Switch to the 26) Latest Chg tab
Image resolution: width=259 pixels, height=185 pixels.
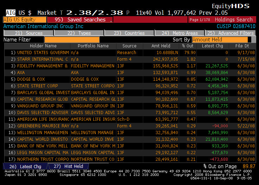pos(25,166)
